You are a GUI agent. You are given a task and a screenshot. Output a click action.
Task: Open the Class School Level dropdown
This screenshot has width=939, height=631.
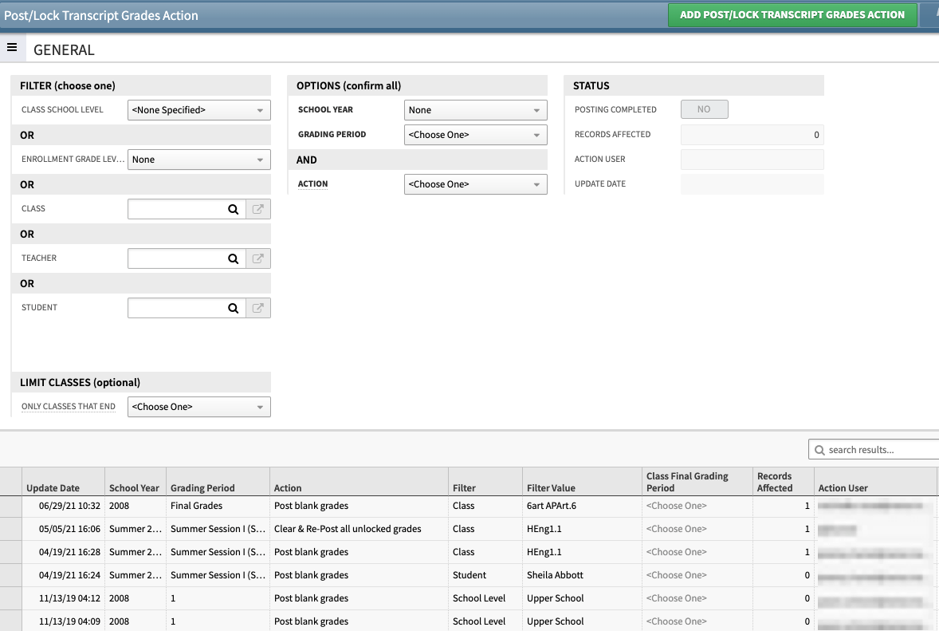point(198,109)
